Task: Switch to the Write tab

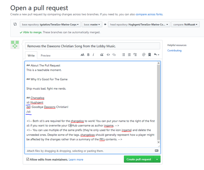Action: [x=31, y=55]
